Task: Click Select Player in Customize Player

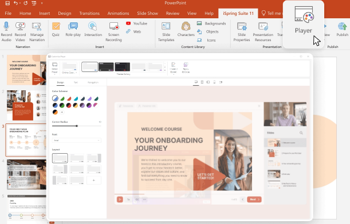Action: (x=54, y=68)
